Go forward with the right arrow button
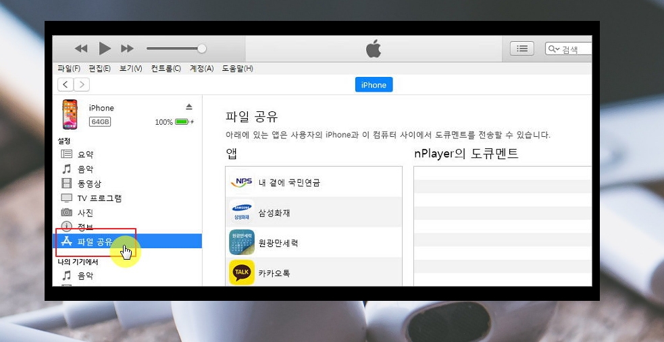 [82, 84]
